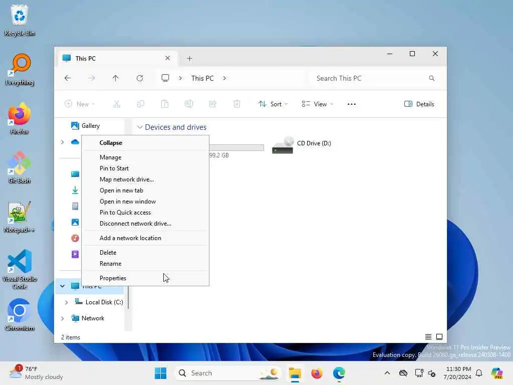513x385 pixels.
Task: Open the Sort dropdown
Action: [273, 104]
